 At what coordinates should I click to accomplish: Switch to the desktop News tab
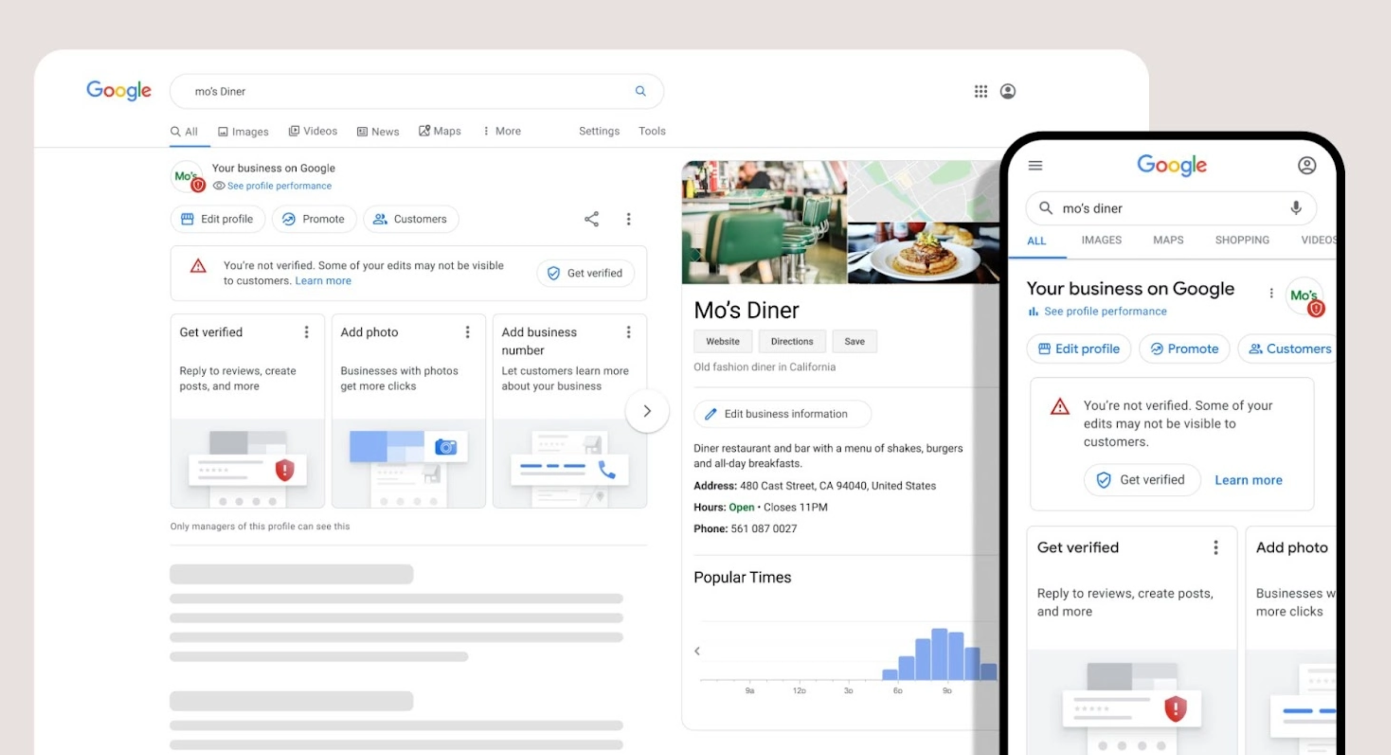[378, 131]
